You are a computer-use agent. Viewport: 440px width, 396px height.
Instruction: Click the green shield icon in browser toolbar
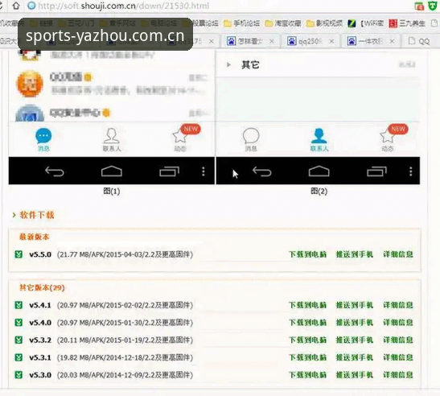pos(433,6)
